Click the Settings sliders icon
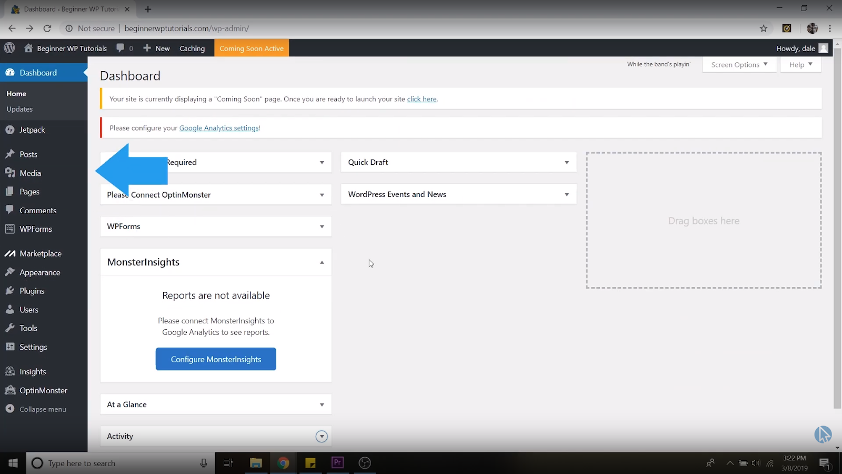 [x=10, y=347]
